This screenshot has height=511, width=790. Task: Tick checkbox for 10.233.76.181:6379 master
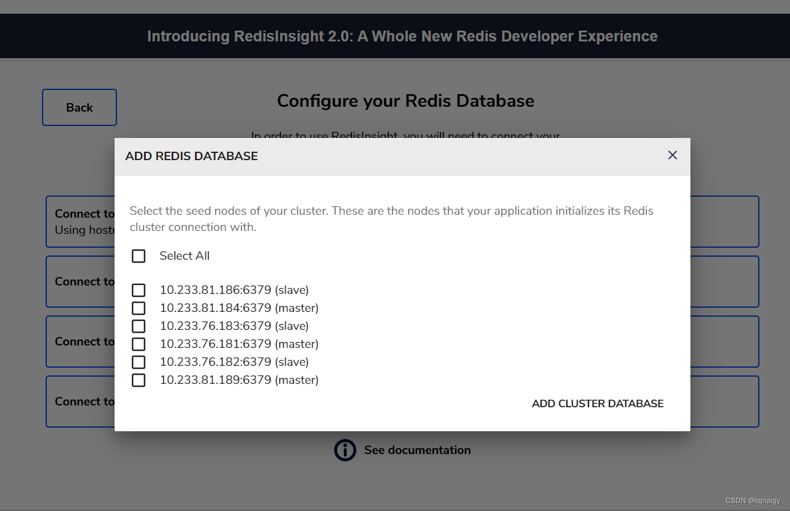[139, 344]
